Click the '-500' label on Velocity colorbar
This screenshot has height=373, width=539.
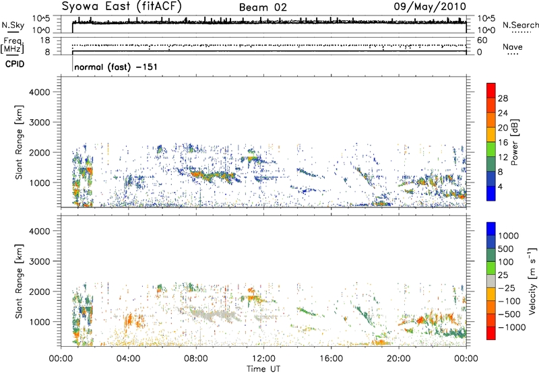click(509, 314)
